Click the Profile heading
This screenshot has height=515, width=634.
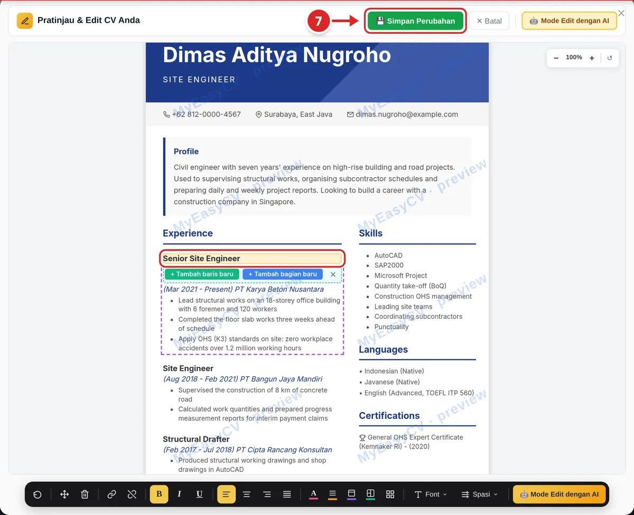(x=186, y=151)
